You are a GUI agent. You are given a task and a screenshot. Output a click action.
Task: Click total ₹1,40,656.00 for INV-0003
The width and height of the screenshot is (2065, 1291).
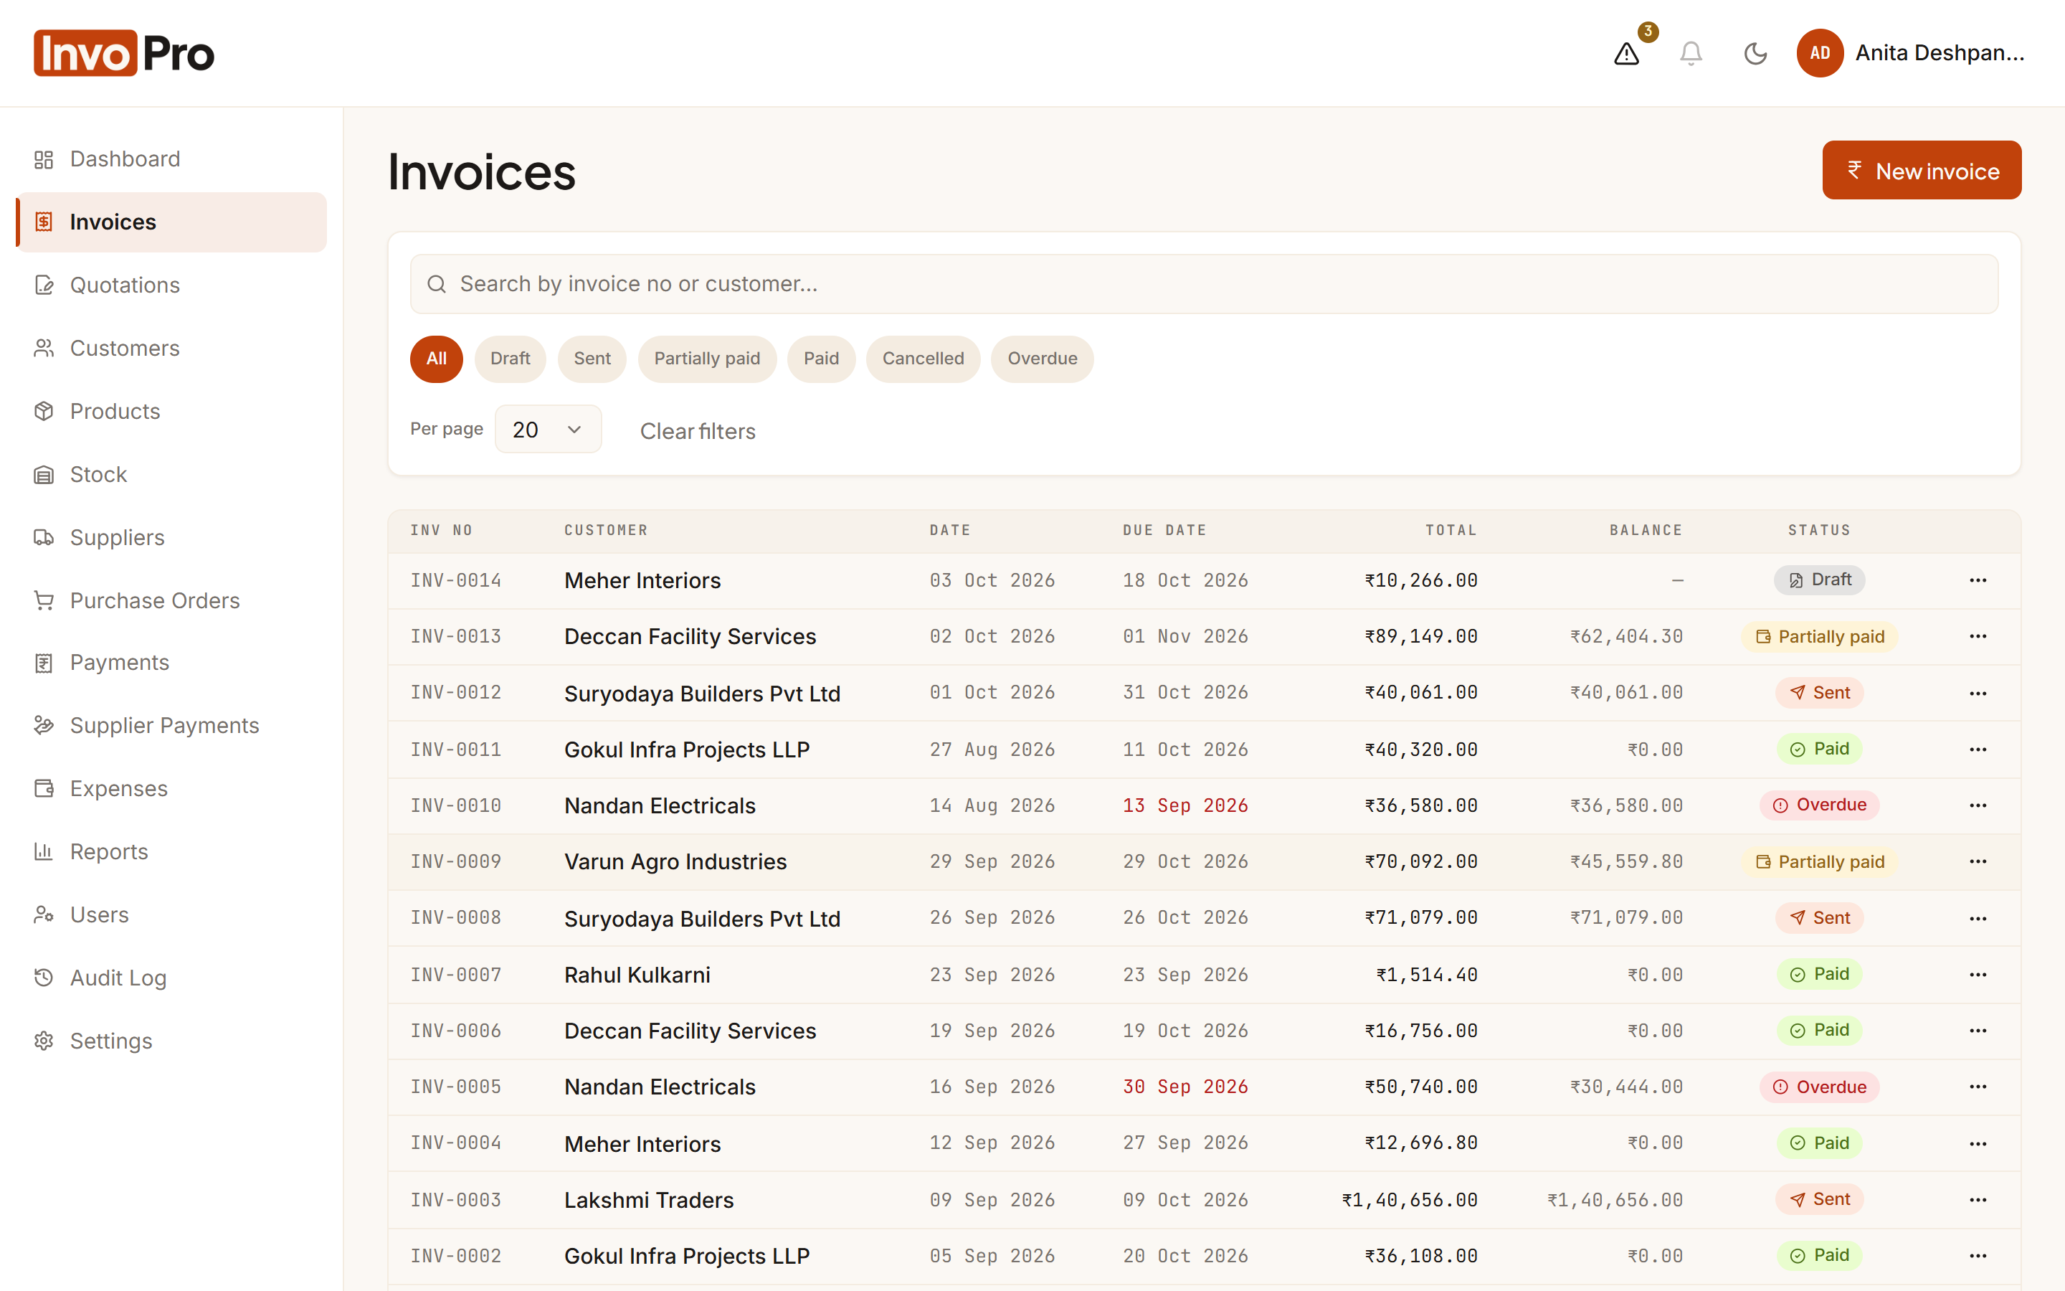click(x=1409, y=1200)
